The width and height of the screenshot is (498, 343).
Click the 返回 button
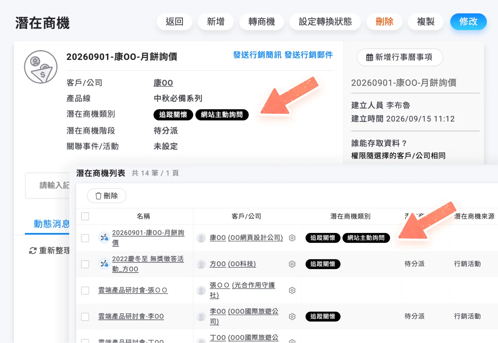click(174, 22)
